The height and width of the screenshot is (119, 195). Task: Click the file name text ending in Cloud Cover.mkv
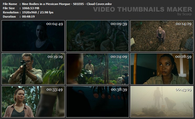67,4
